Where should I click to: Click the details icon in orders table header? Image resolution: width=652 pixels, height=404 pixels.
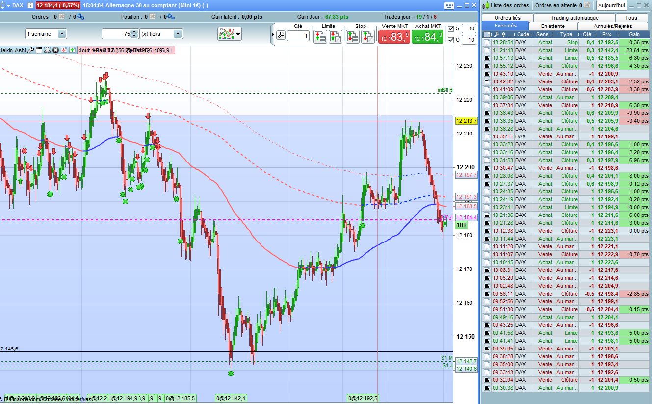click(x=487, y=35)
